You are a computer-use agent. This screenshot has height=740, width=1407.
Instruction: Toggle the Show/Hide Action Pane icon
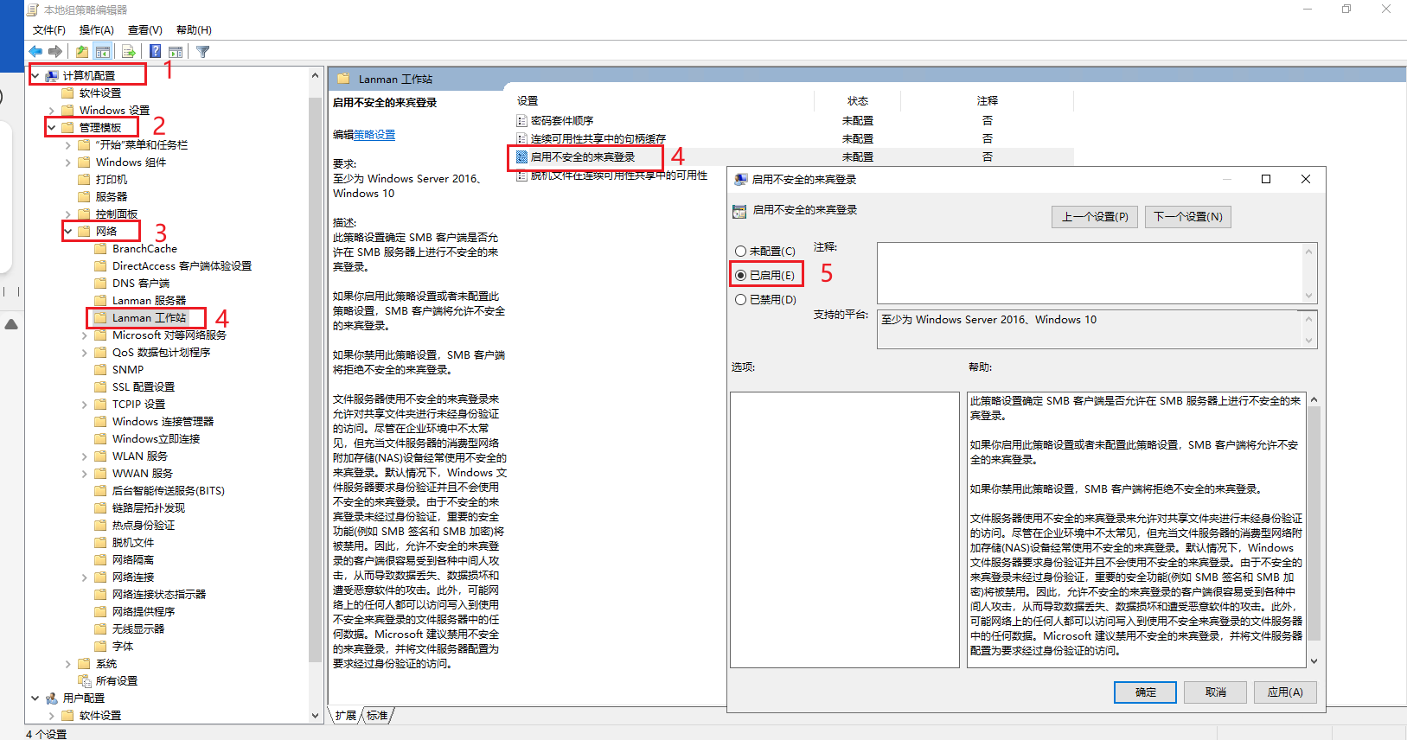click(176, 52)
